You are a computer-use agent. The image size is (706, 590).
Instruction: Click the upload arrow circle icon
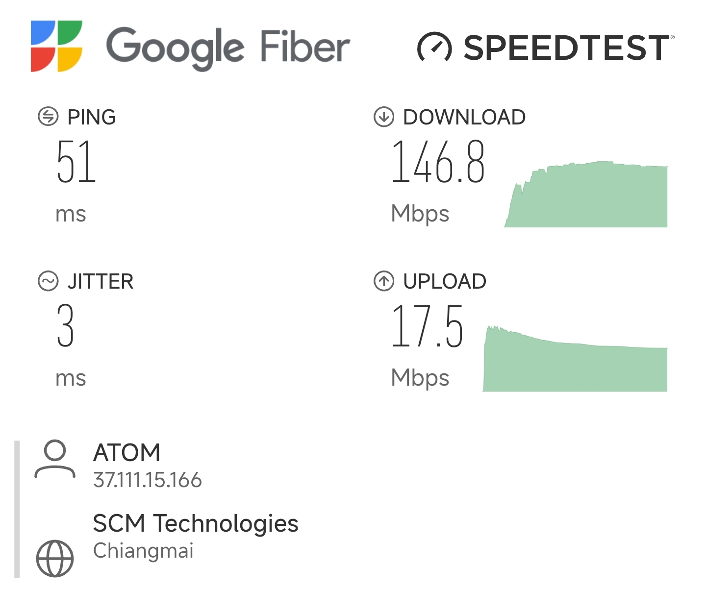(x=384, y=281)
